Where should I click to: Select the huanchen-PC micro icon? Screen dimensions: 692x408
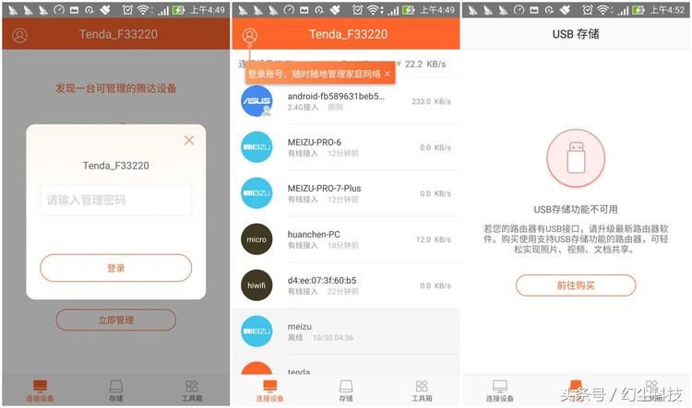pos(257,239)
